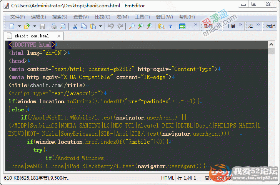Click the 工具 toolbar label
This screenshot has height=185, width=280.
(231, 26)
